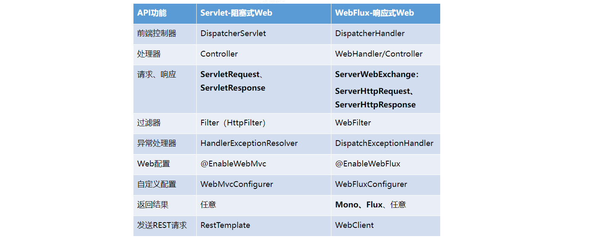Click ServerWebExchange bold text
Viewport: 609px width, 241px height.
(x=375, y=75)
